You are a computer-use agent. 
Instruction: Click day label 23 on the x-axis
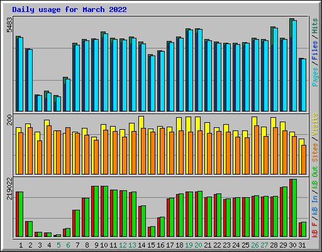coord(226,245)
